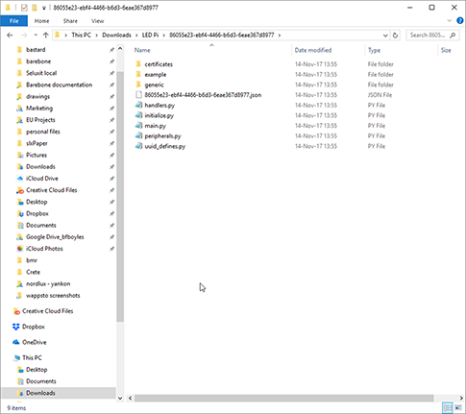Screen dimensions: 466x414
Task: Open the File menu tab
Action: 13,21
